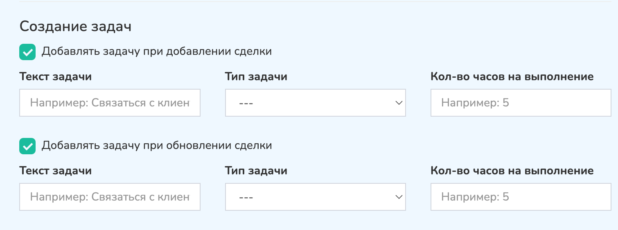Image resolution: width=618 pixels, height=230 pixels.
Task: Uncheck "Добавлять задачу при добавлении сделки" checkbox
Action: click(27, 52)
